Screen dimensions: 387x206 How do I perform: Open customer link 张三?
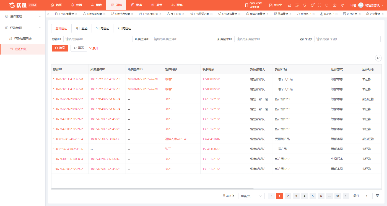[168, 149]
